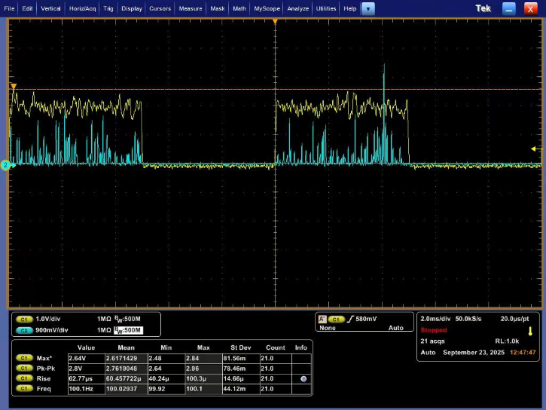
Task: Click the orange trigger position marker at top
Action: point(275,22)
